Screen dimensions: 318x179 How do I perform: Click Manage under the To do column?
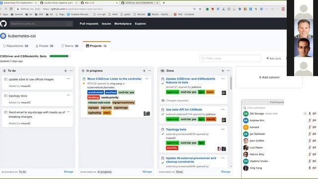coord(69,172)
